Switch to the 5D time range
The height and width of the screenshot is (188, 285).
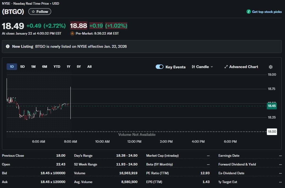coord(23,67)
